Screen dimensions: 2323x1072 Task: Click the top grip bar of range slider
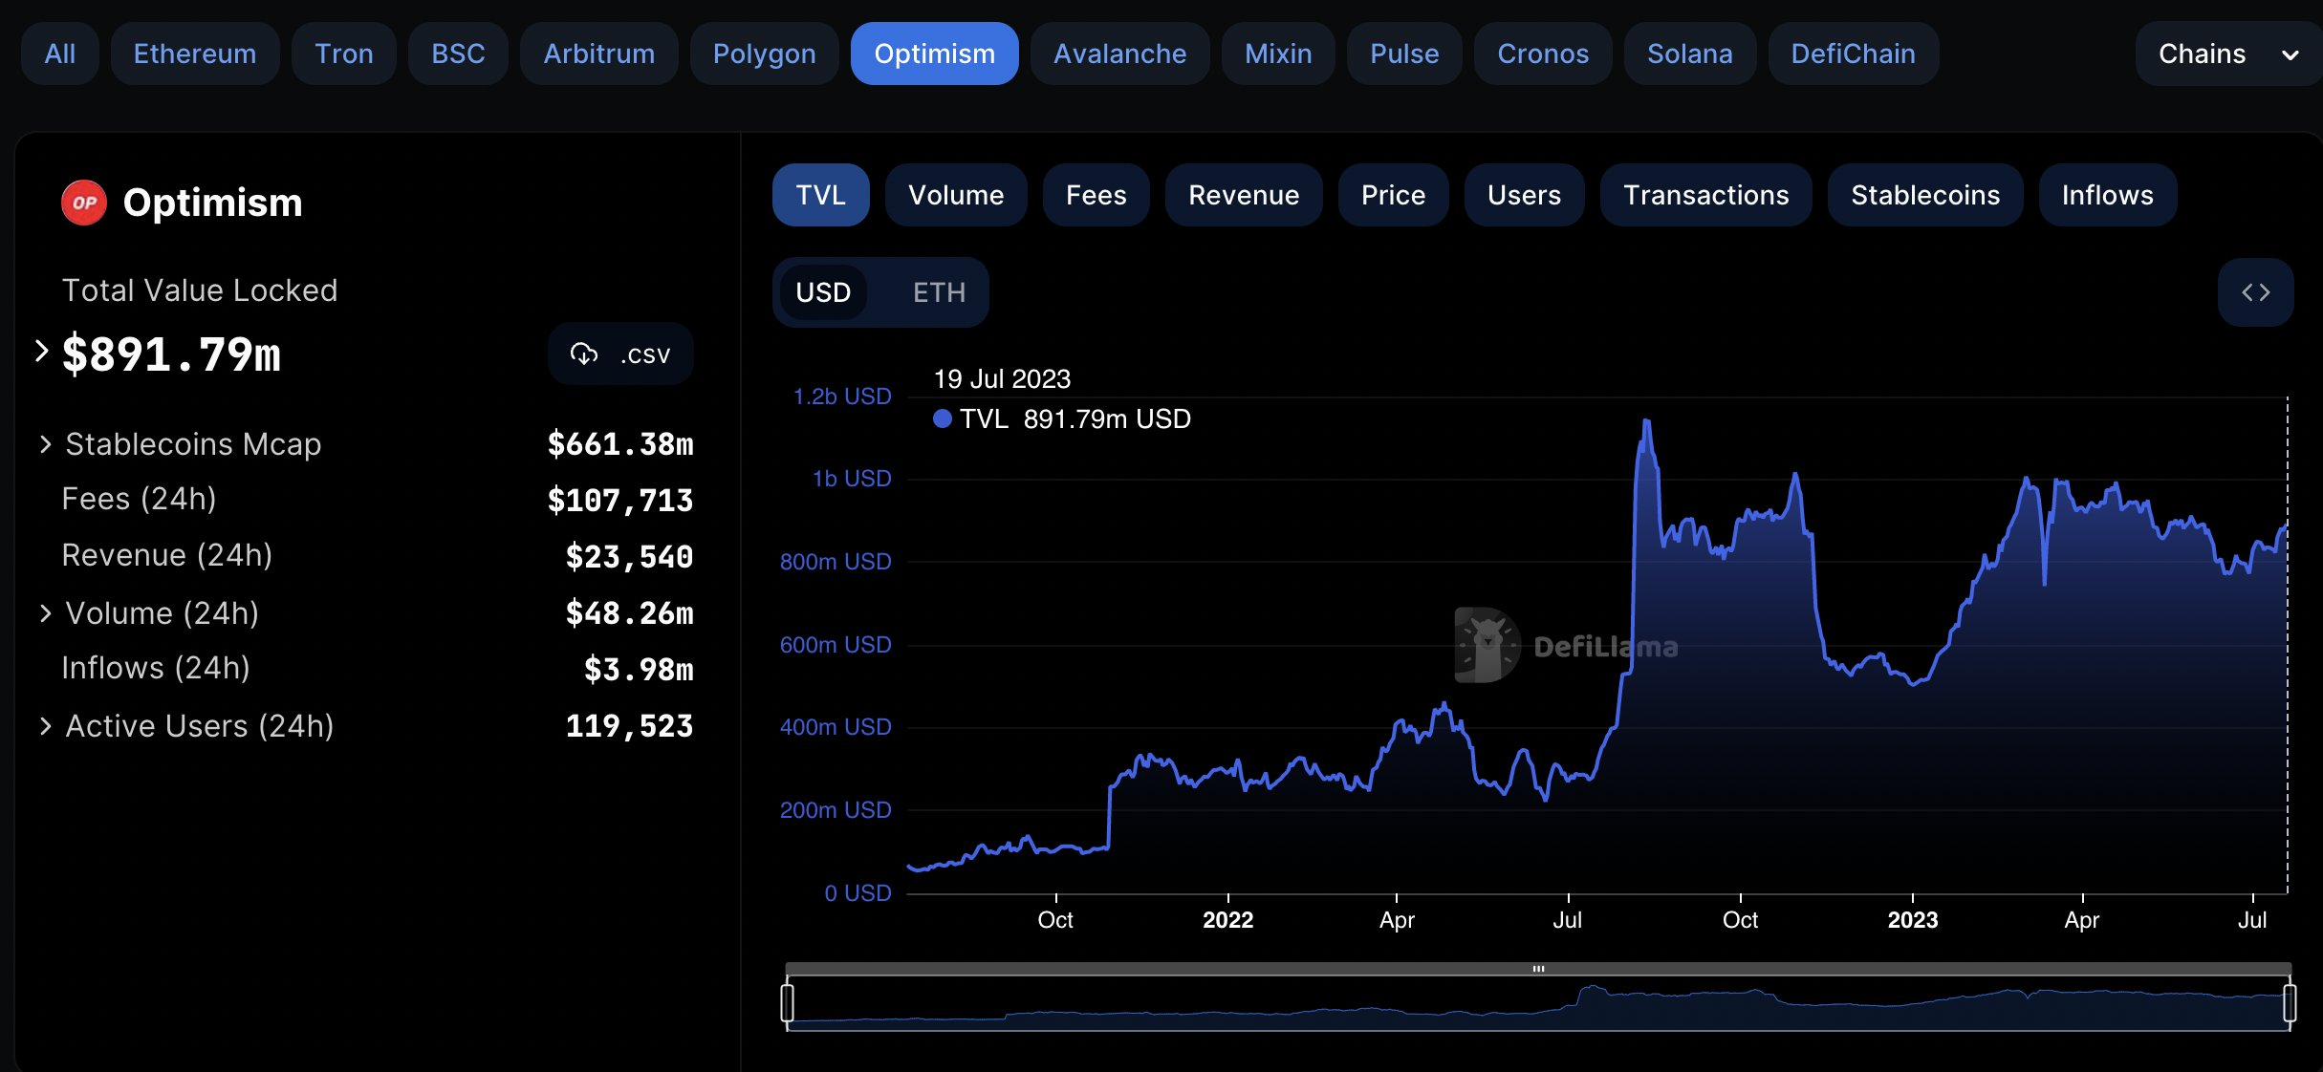tap(1538, 969)
